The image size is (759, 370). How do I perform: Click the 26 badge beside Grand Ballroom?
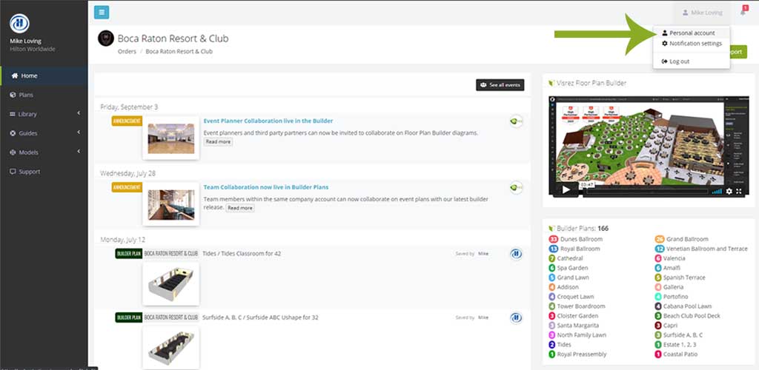659,239
